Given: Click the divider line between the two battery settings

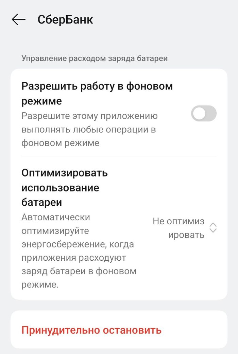Looking at the screenshot, I should (119, 157).
